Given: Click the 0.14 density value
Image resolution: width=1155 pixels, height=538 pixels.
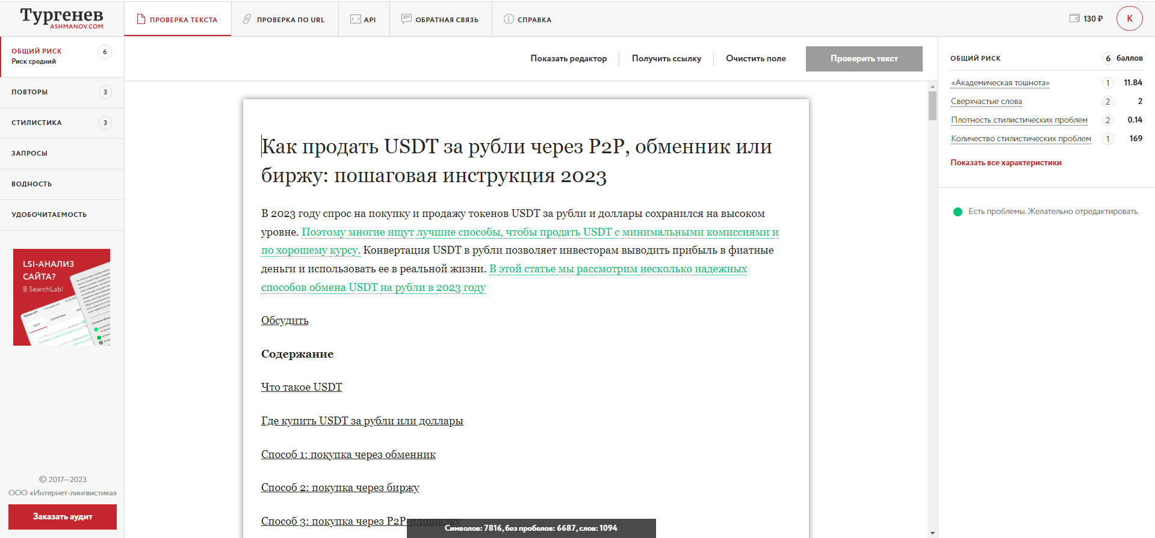Looking at the screenshot, I should pos(1135,120).
